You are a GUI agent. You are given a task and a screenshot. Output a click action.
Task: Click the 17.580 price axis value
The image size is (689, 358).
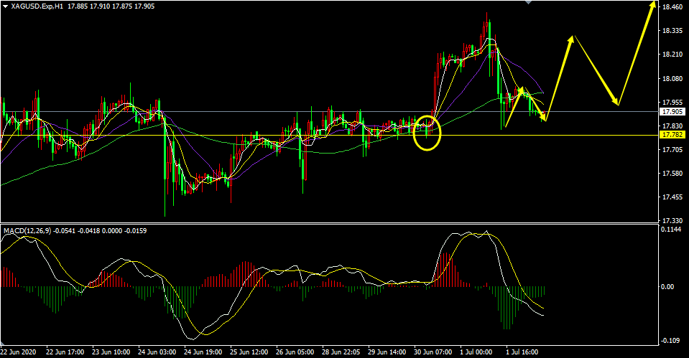(x=672, y=174)
